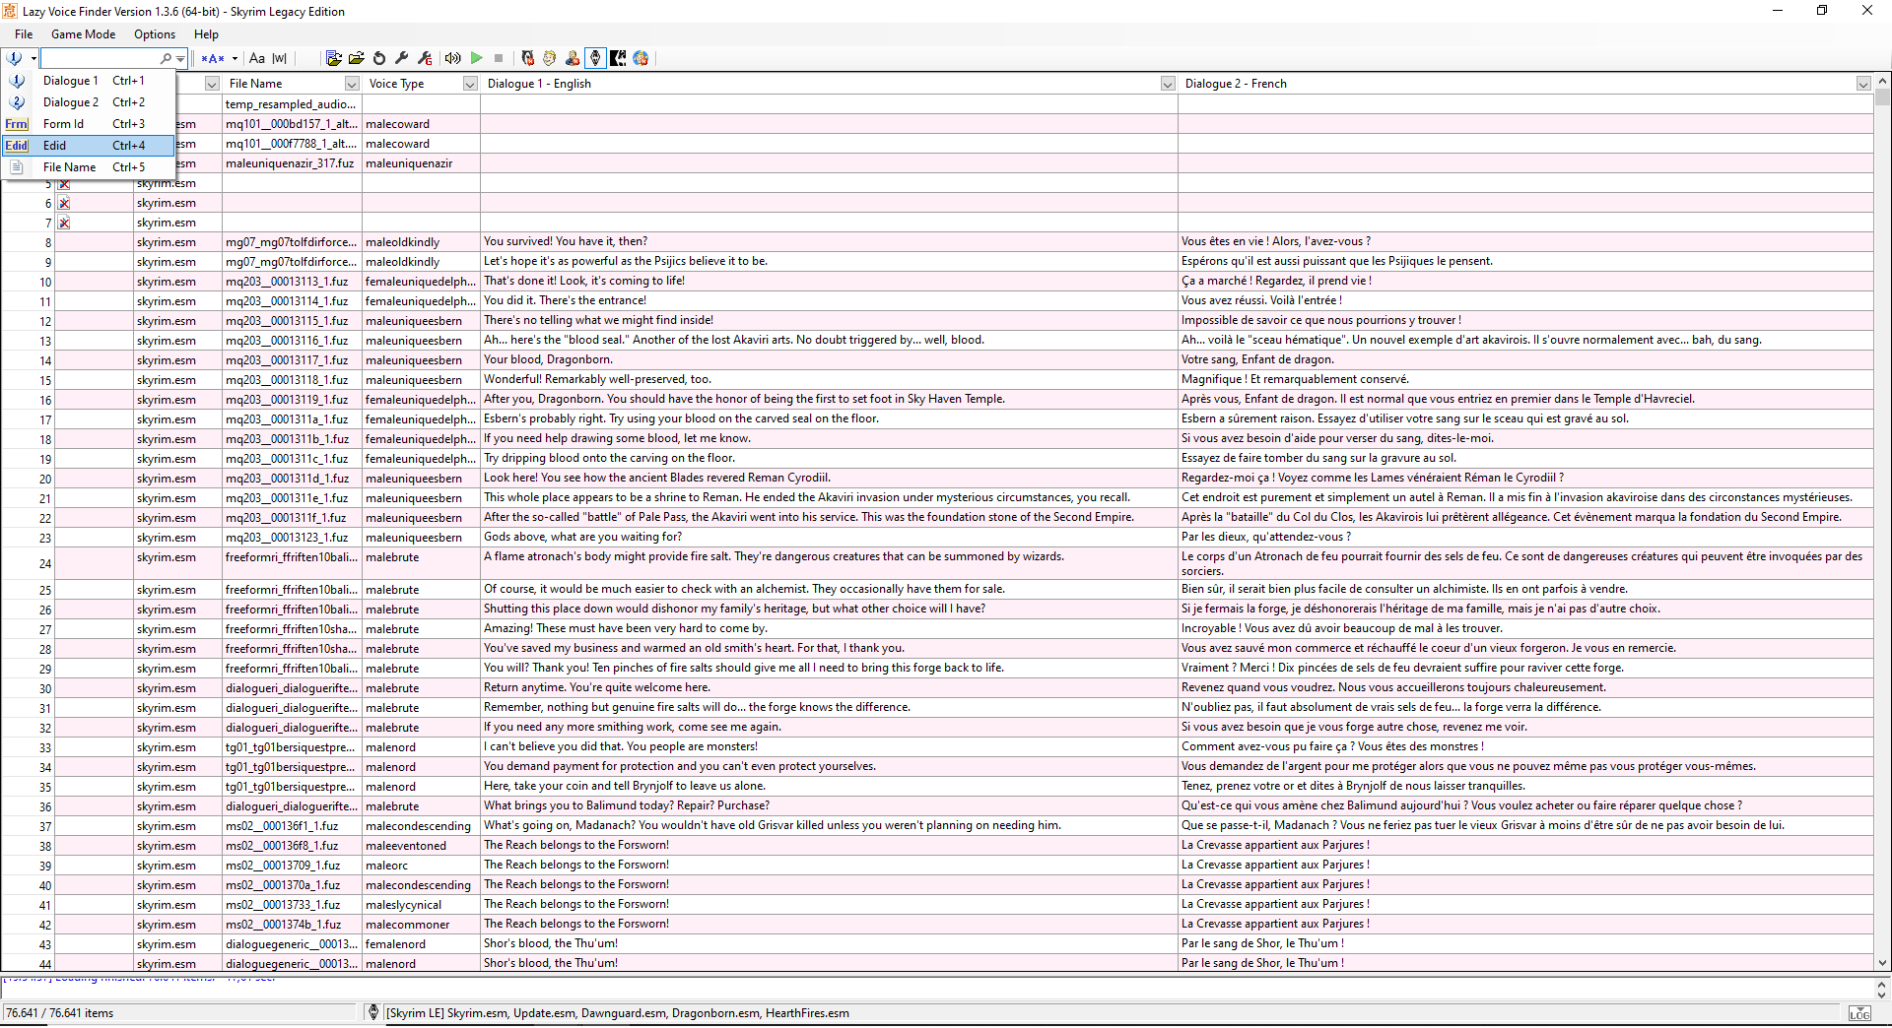Select cell 'You survived! You have it, then?'
This screenshot has width=1892, height=1028.
point(829,241)
